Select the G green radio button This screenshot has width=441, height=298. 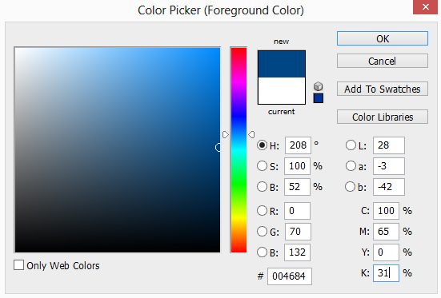pos(262,232)
